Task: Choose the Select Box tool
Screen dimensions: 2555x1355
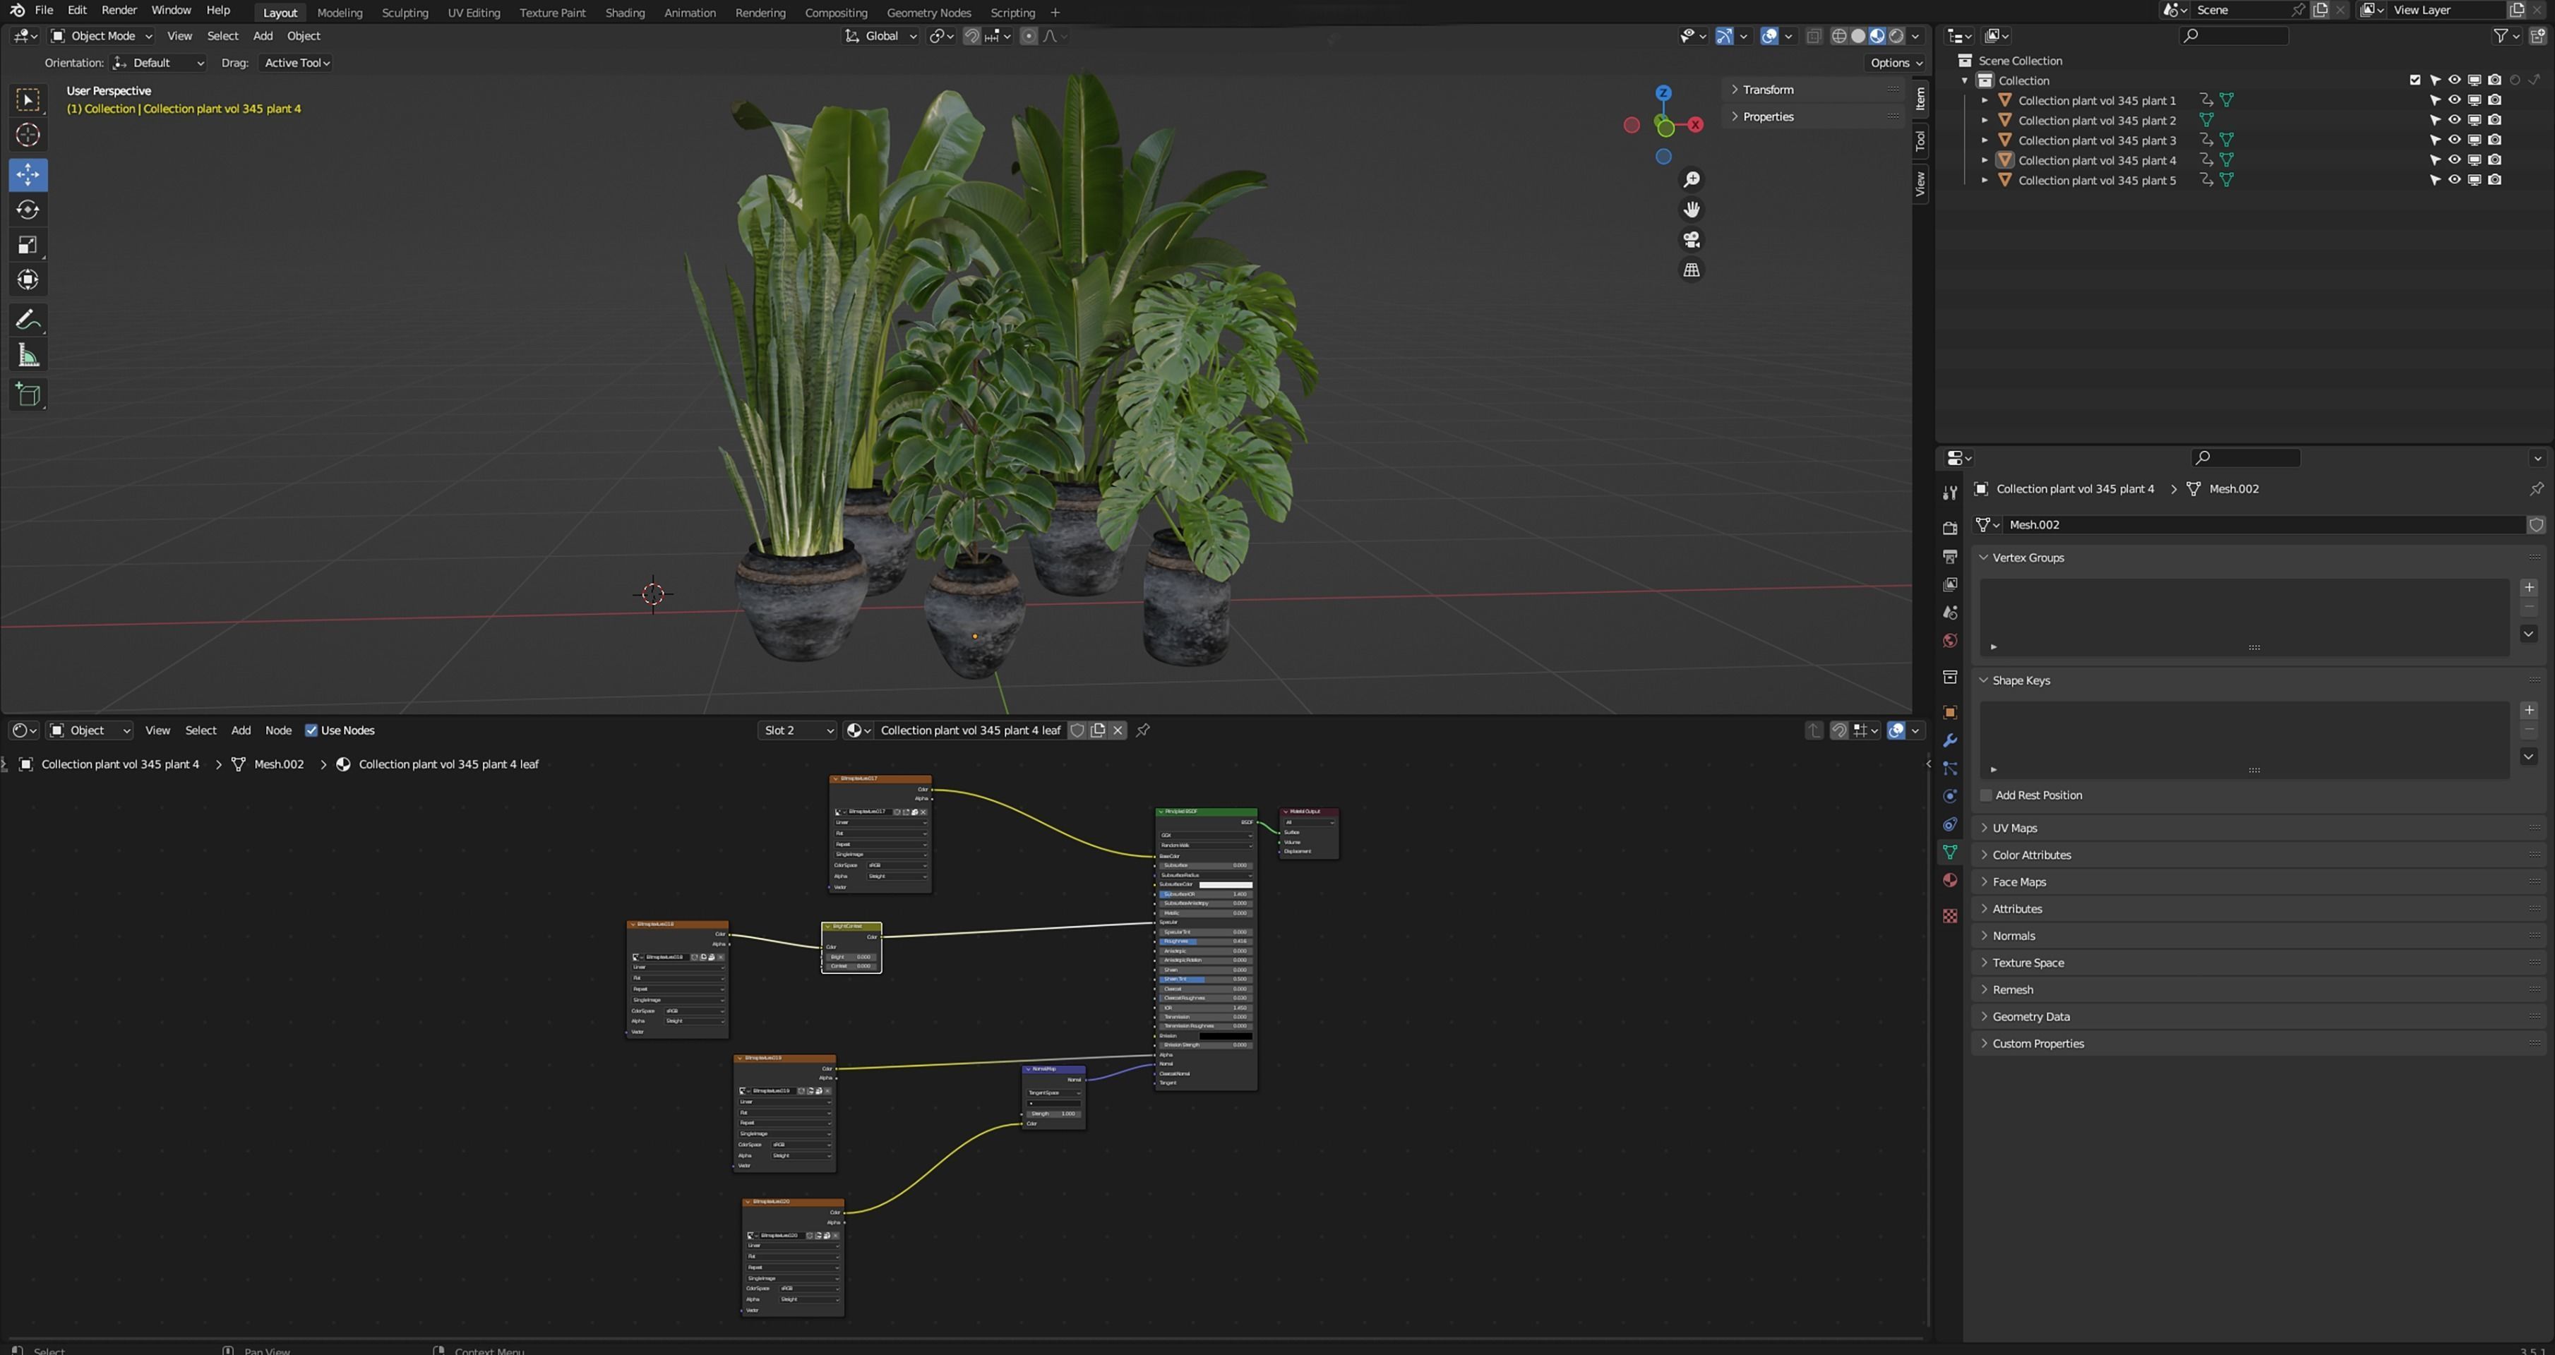Action: point(28,99)
